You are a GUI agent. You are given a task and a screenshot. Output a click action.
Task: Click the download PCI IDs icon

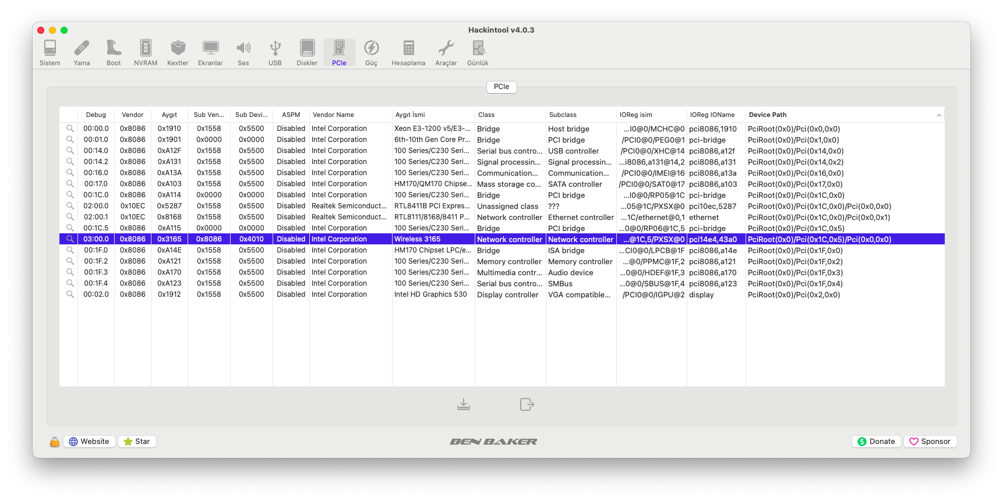click(464, 404)
